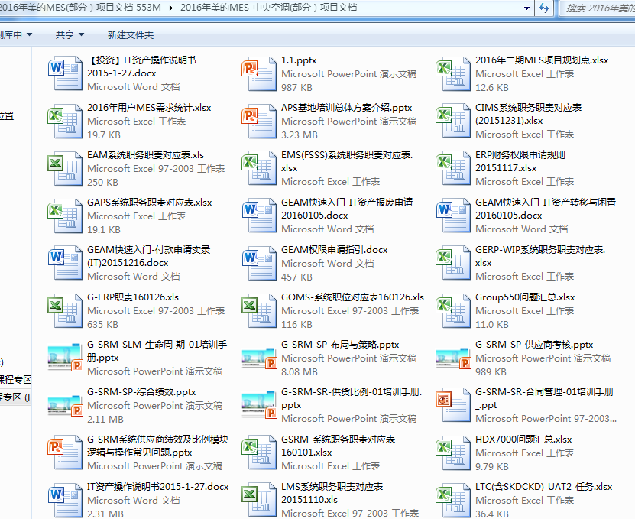Select file name LTC(含SKDCKD)_UAT2_任务.xlsx
The height and width of the screenshot is (519, 635).
(x=544, y=487)
